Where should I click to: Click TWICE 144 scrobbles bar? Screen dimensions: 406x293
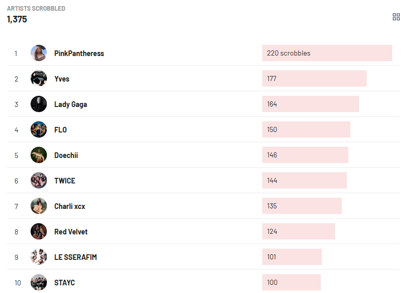point(304,180)
